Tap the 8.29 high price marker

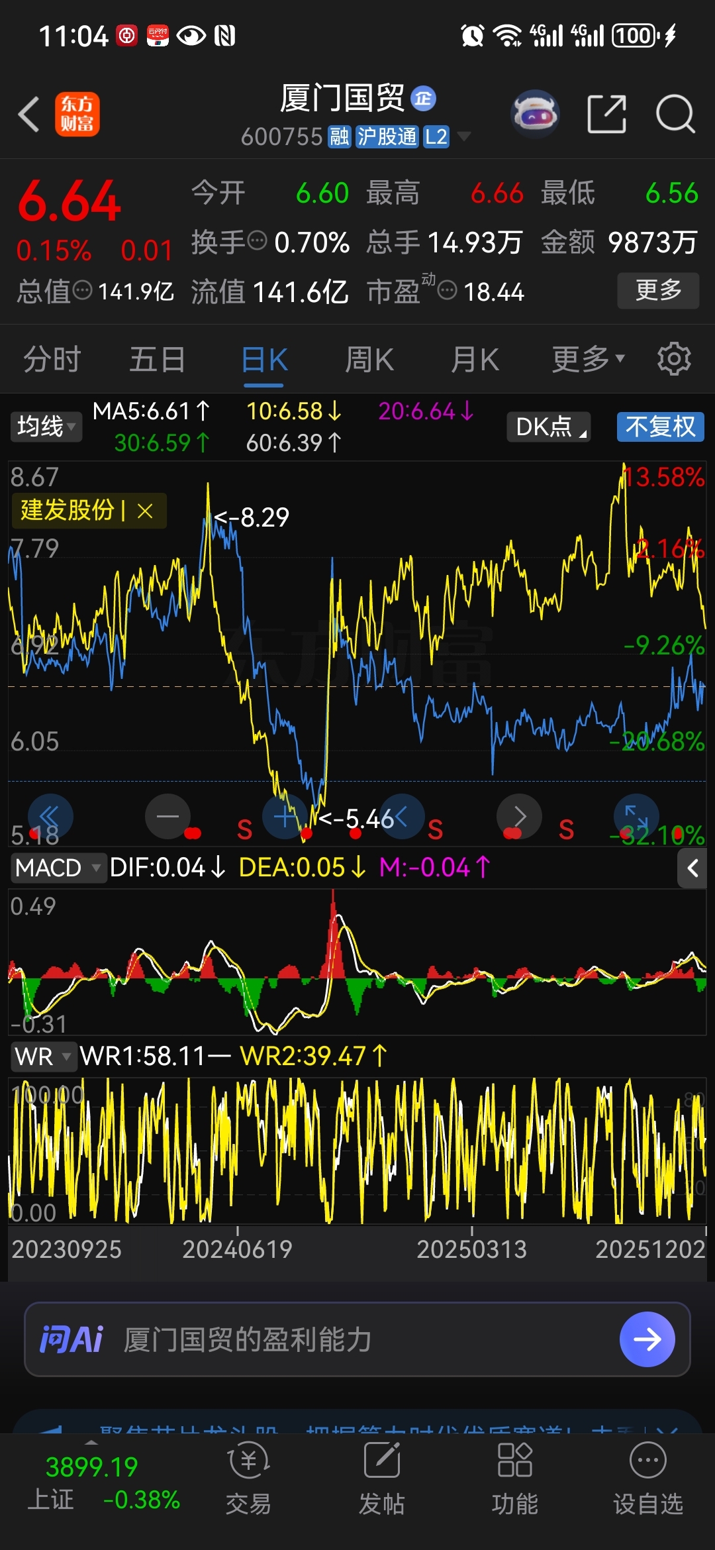[252, 517]
